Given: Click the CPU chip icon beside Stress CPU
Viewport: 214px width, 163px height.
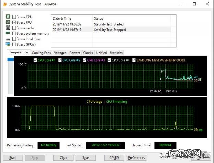Looking at the screenshot, I should coord(8,17).
